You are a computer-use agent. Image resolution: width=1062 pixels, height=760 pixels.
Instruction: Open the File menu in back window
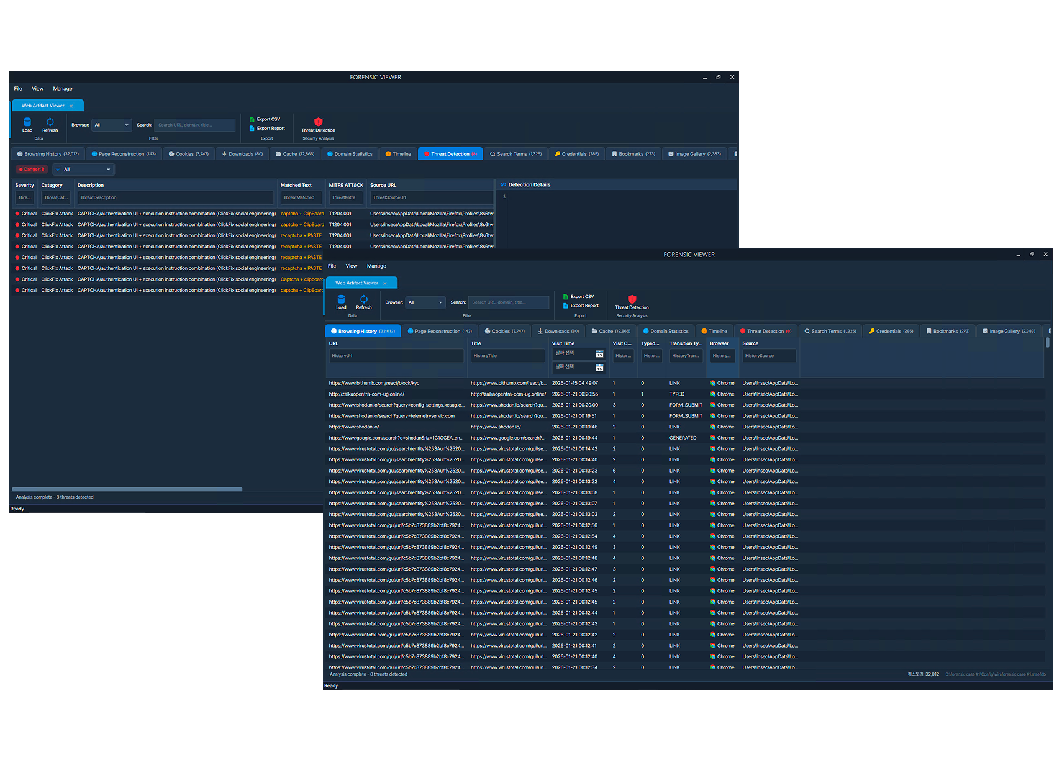tap(18, 89)
